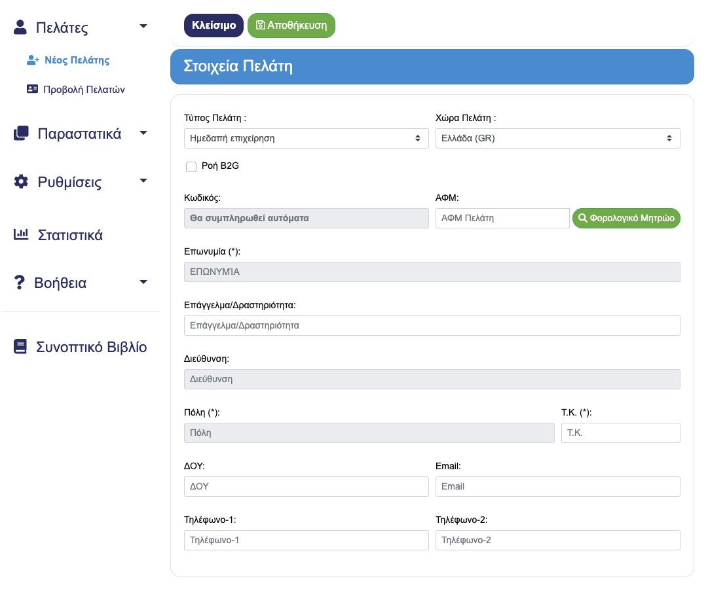Open the Συνοπτικό Βιβλίο menu item

[x=91, y=347]
